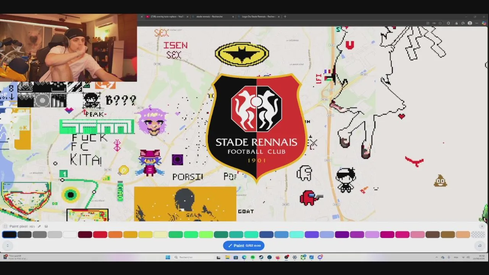Open the Windows Start menu

(168, 257)
